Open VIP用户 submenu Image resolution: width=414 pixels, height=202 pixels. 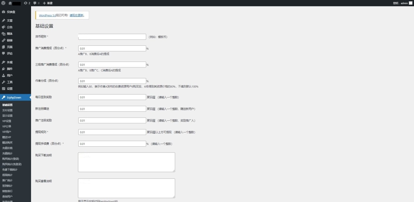click(7, 132)
